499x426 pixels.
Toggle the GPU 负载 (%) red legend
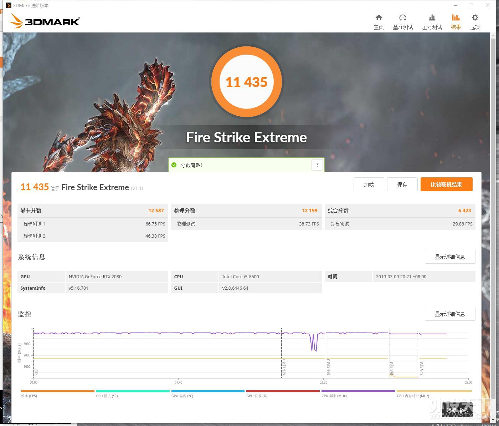coord(283,391)
